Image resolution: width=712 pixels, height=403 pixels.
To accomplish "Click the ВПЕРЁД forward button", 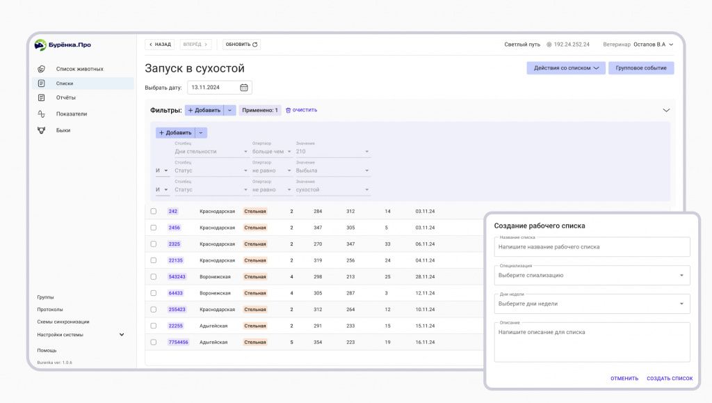I will pyautogui.click(x=195, y=45).
